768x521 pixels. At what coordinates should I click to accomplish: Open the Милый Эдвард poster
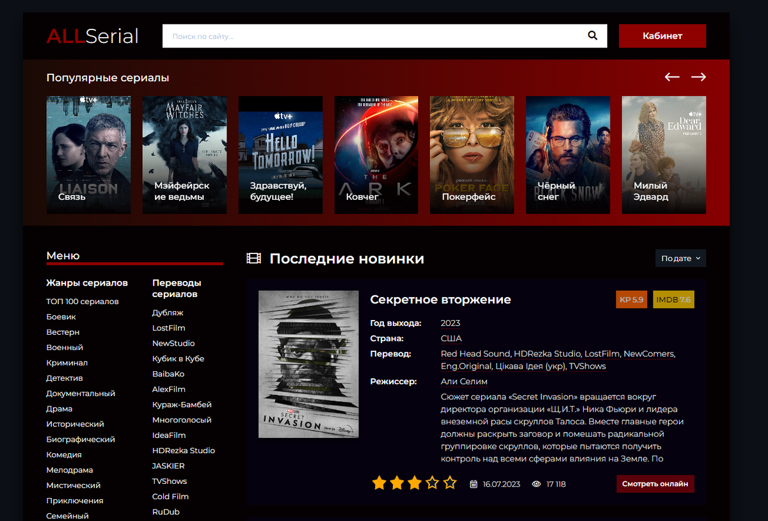(x=664, y=155)
